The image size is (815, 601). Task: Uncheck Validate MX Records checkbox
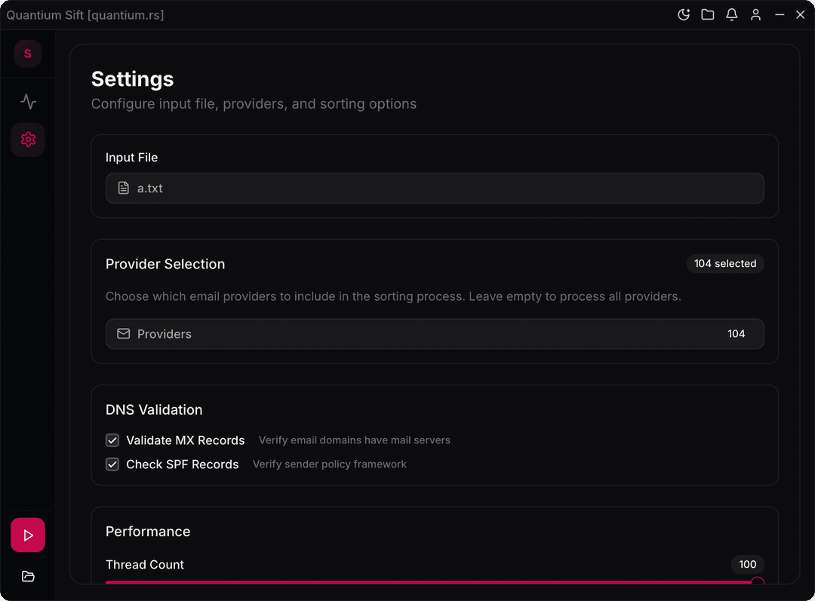[x=112, y=440]
